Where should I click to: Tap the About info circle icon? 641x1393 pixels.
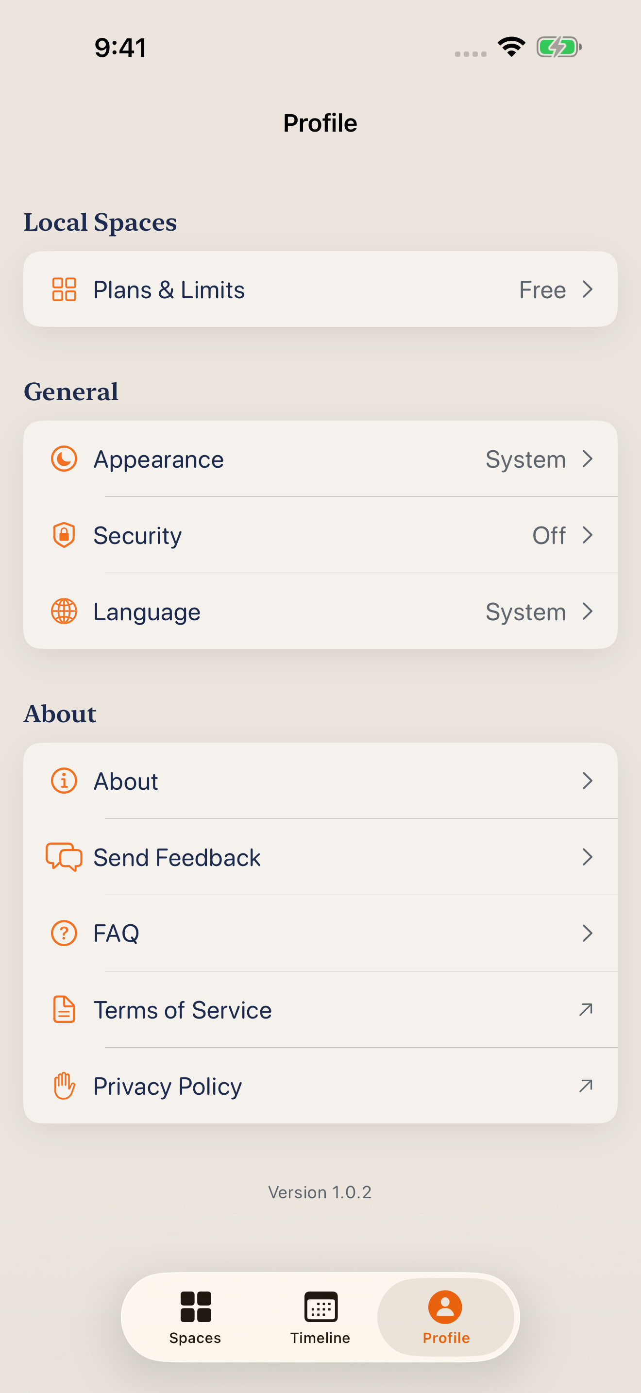(x=64, y=781)
